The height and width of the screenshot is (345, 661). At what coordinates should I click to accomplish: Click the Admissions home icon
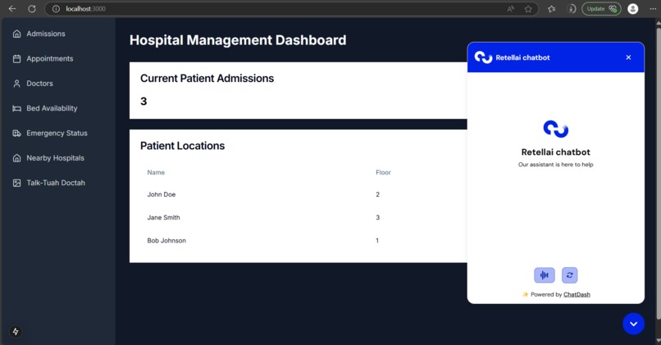(x=17, y=34)
